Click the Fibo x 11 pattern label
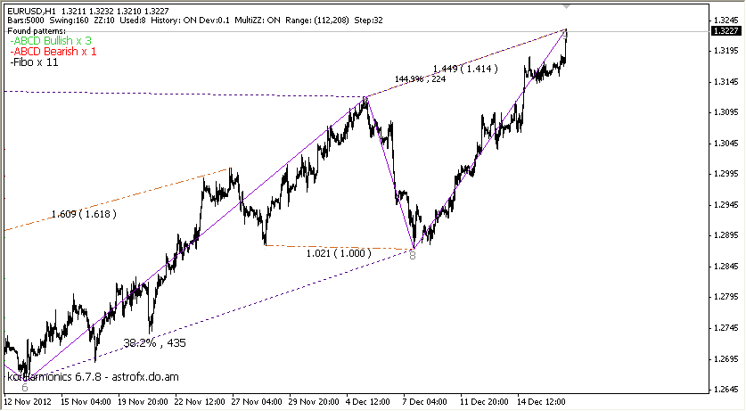This screenshot has height=411, width=746. click(x=34, y=62)
